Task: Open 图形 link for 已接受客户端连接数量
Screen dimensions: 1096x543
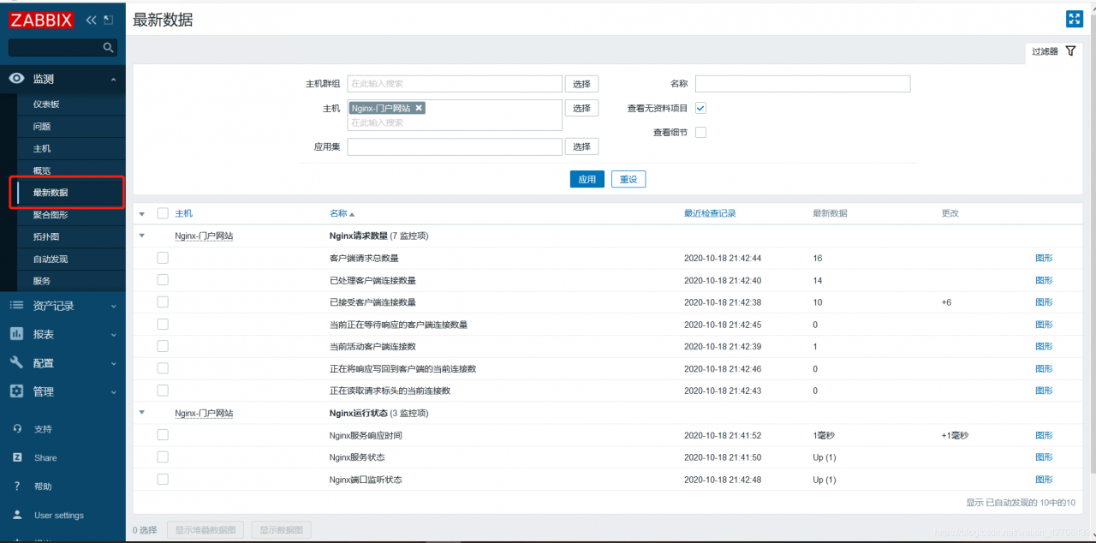Action: click(x=1044, y=302)
